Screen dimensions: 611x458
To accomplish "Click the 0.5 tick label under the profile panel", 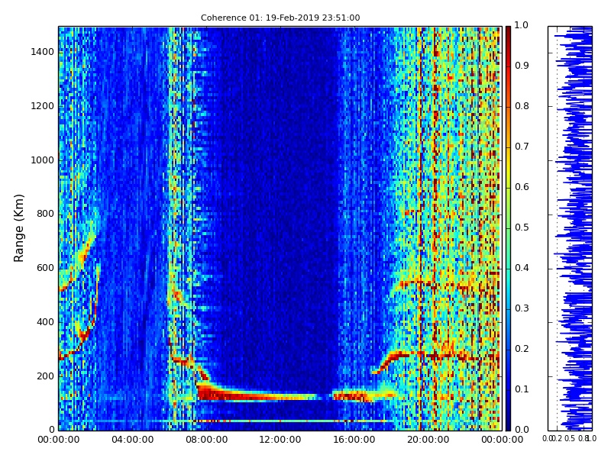I will (x=570, y=438).
